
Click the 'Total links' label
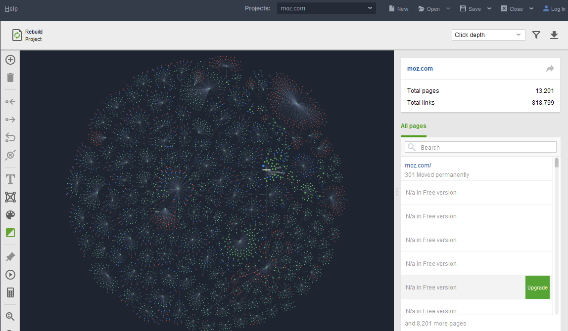click(421, 103)
